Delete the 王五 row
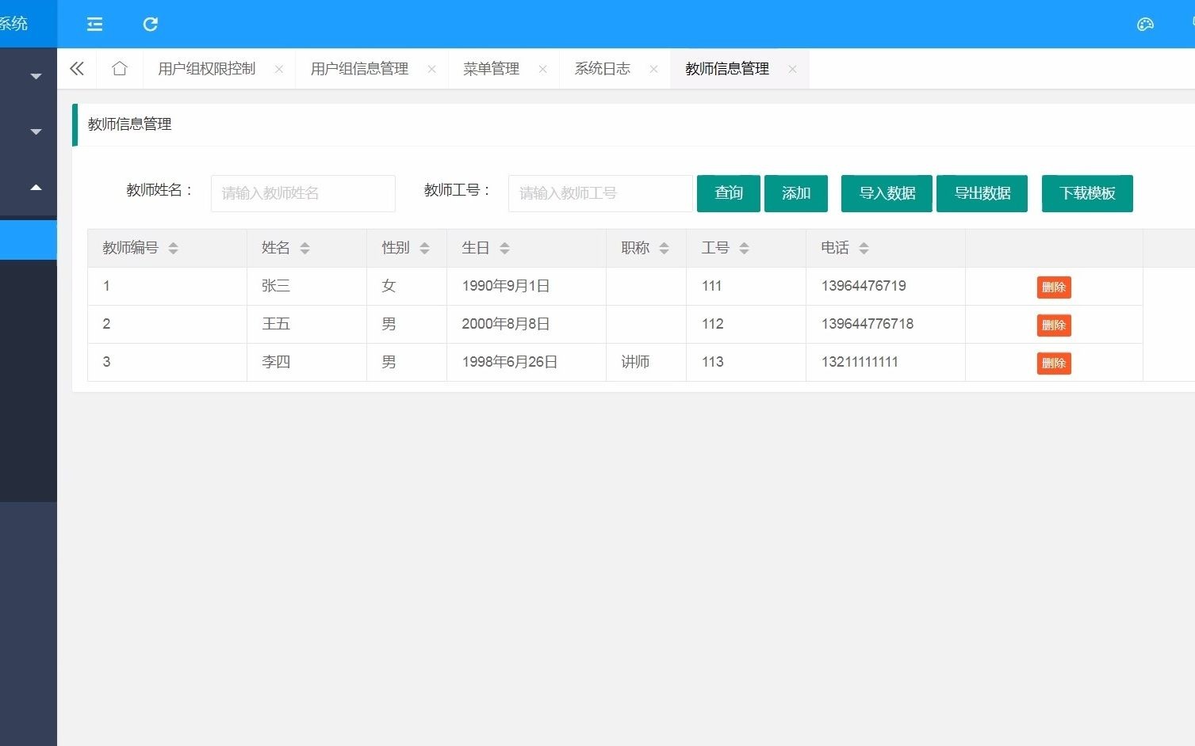The width and height of the screenshot is (1195, 746). coord(1054,325)
